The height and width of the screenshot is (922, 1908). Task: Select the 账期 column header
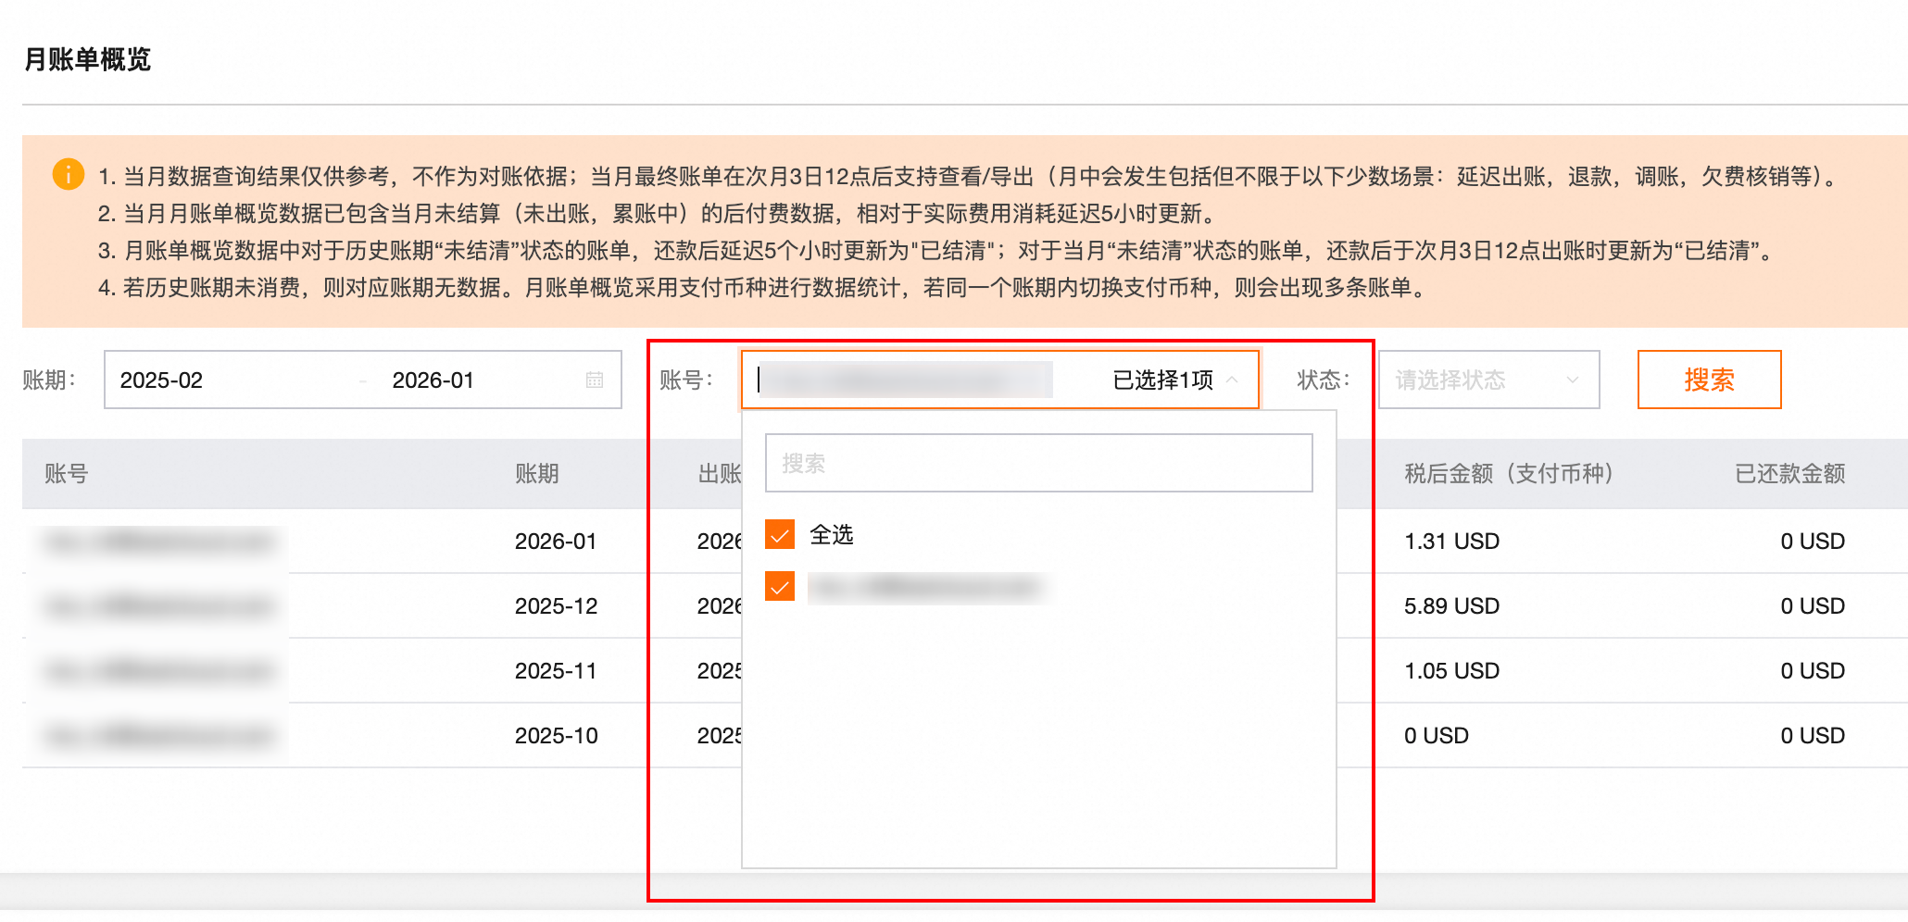tap(537, 474)
